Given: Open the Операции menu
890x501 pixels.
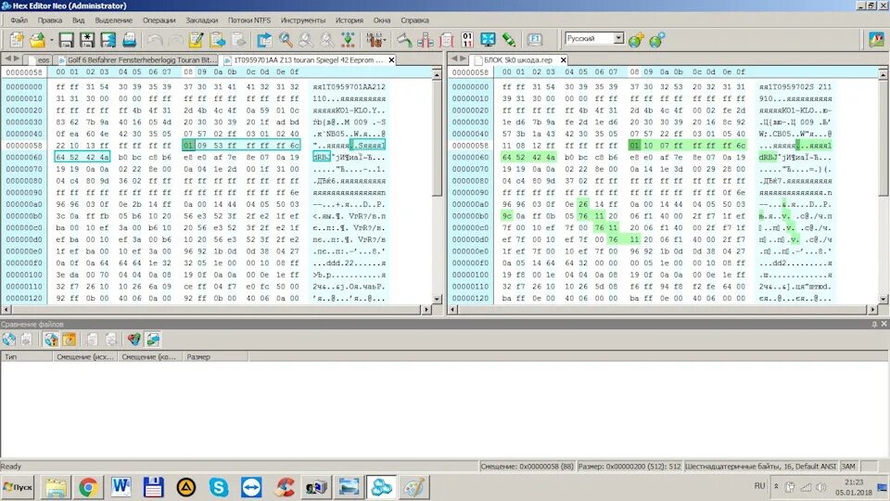Looking at the screenshot, I should 159,19.
